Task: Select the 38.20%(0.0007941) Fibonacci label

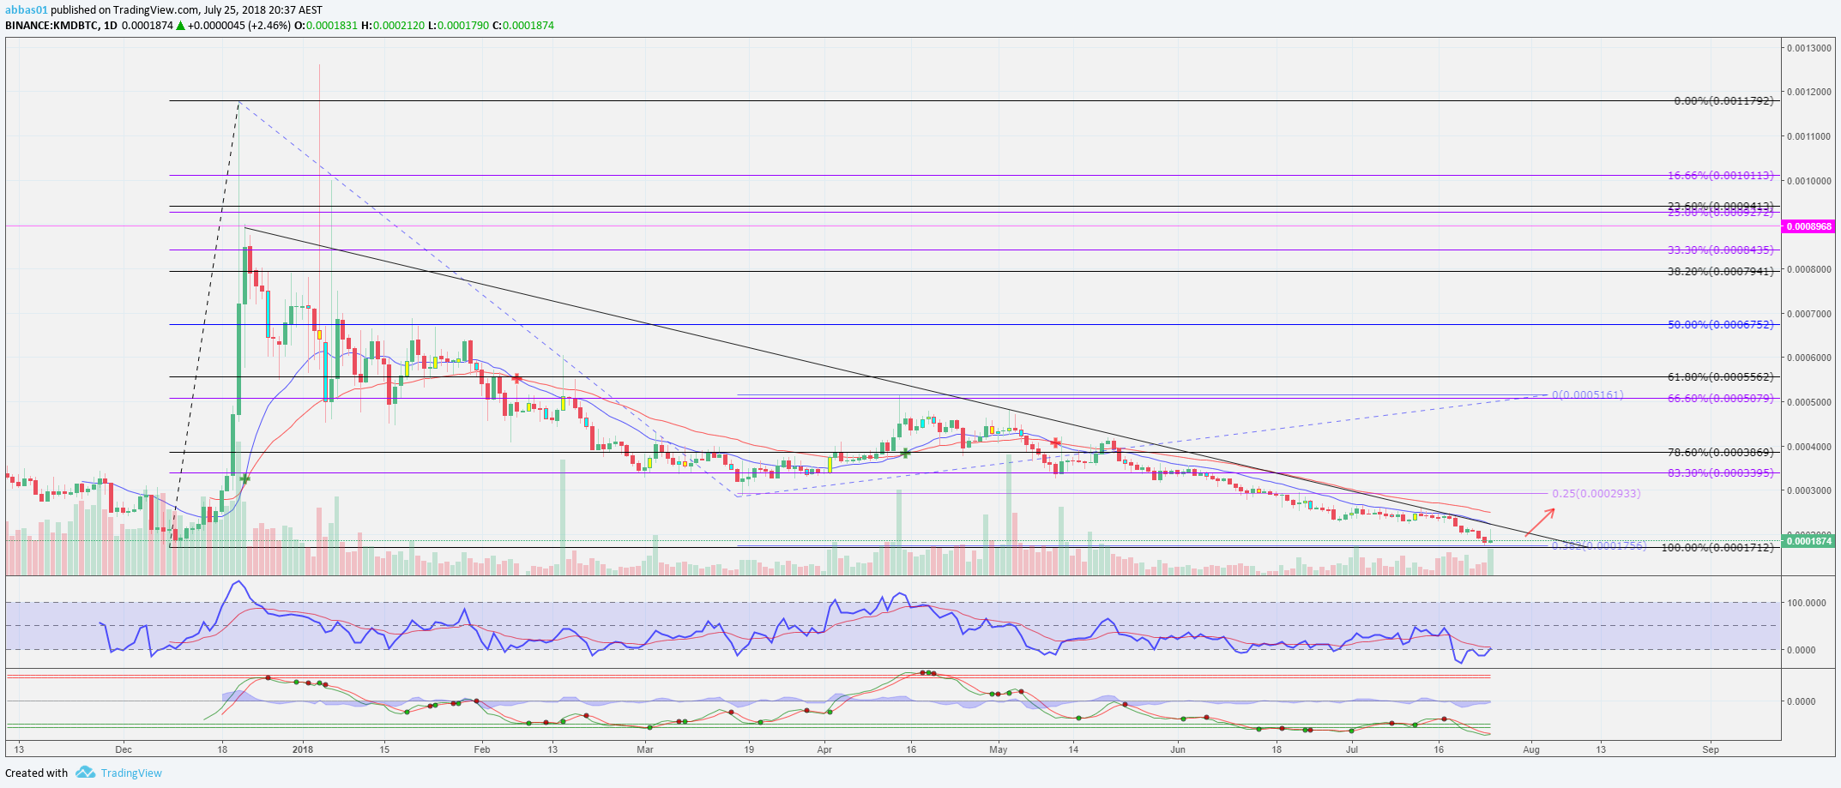Action: point(1720,272)
